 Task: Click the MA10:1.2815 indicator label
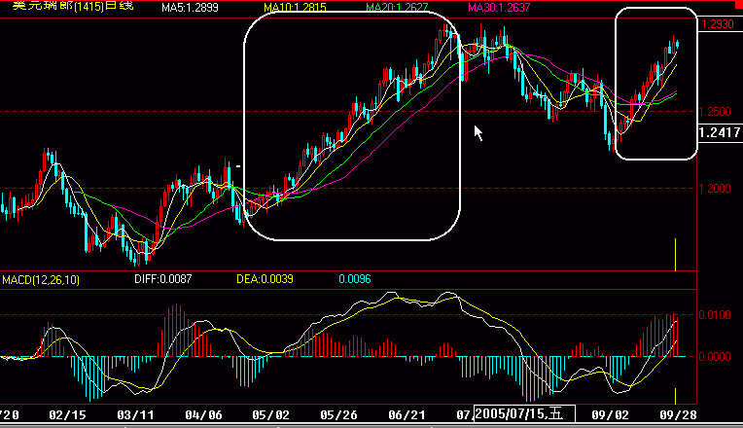coord(295,8)
